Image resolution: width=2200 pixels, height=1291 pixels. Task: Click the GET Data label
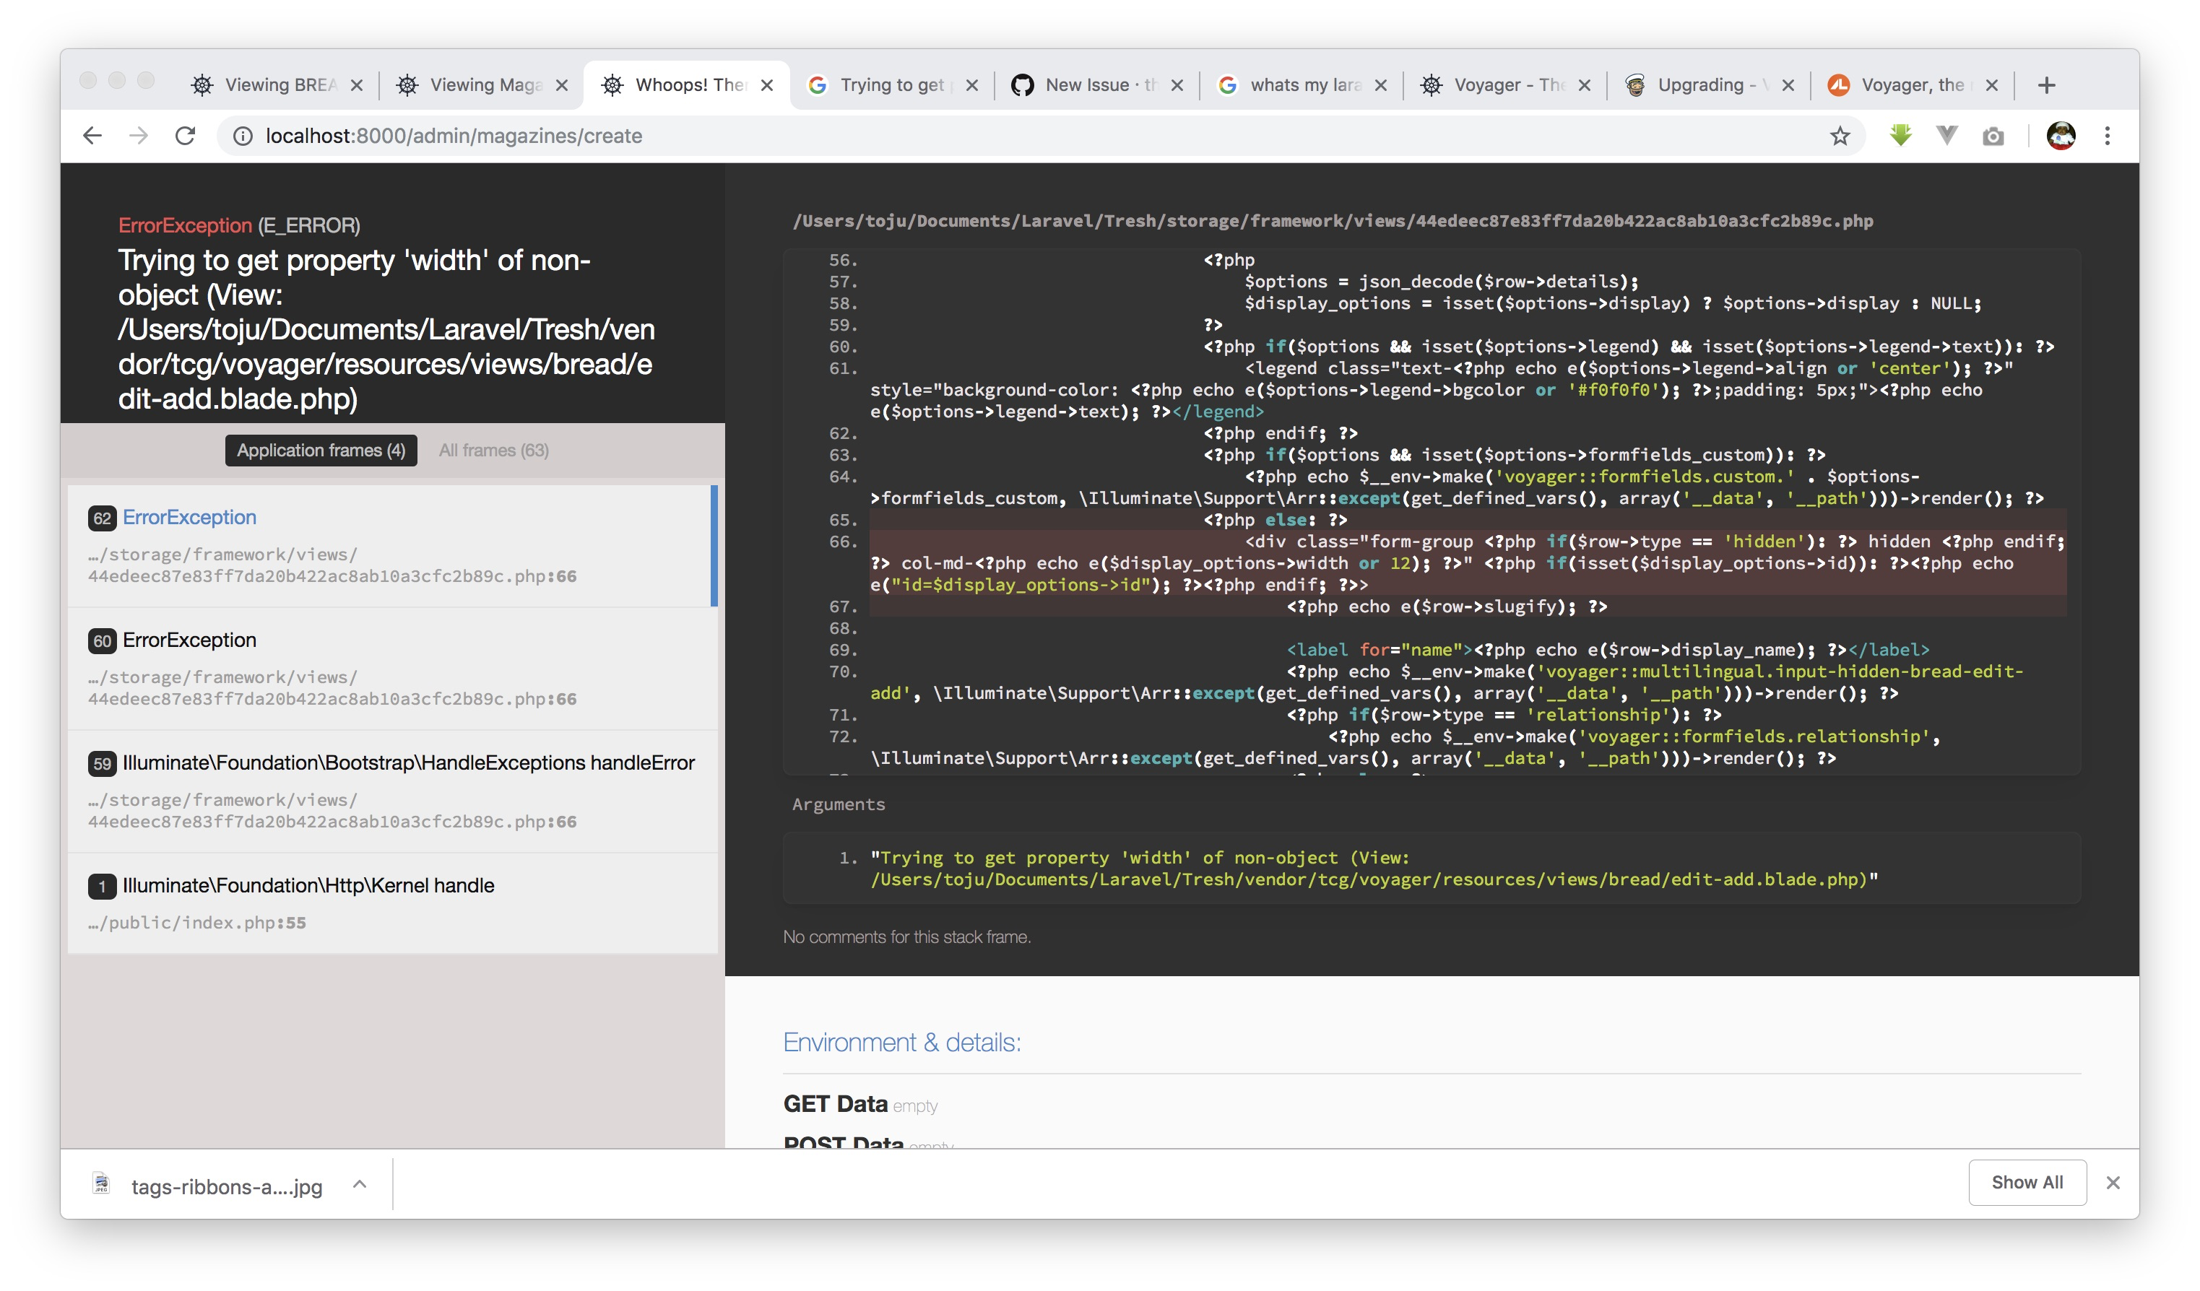[836, 1104]
